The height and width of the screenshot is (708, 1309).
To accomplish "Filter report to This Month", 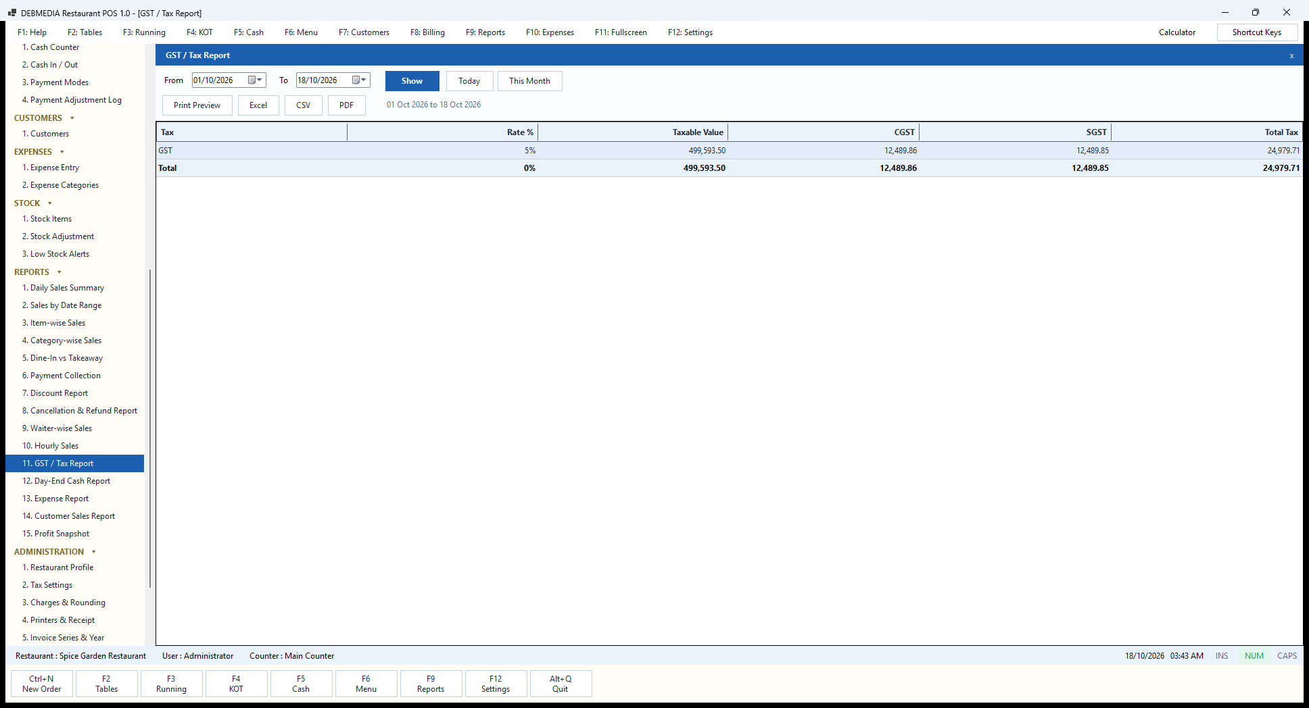I will point(529,81).
